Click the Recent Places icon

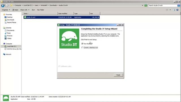(6, 22)
